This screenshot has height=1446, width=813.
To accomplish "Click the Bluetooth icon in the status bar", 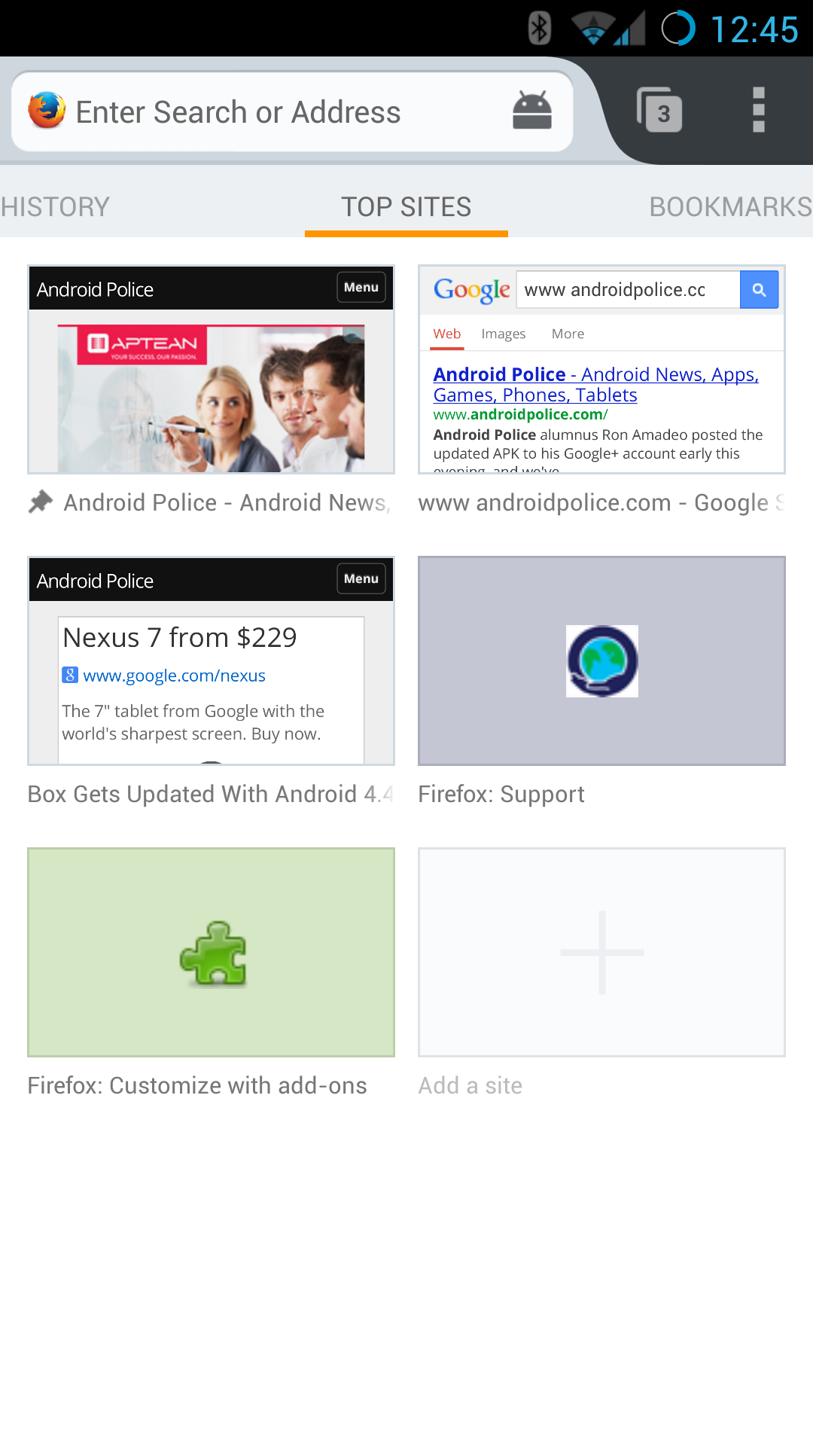I will [540, 29].
